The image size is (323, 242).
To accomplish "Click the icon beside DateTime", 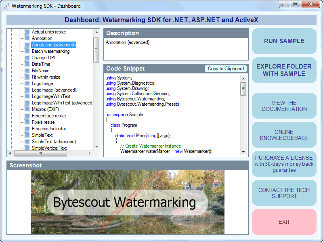I will point(27,64).
